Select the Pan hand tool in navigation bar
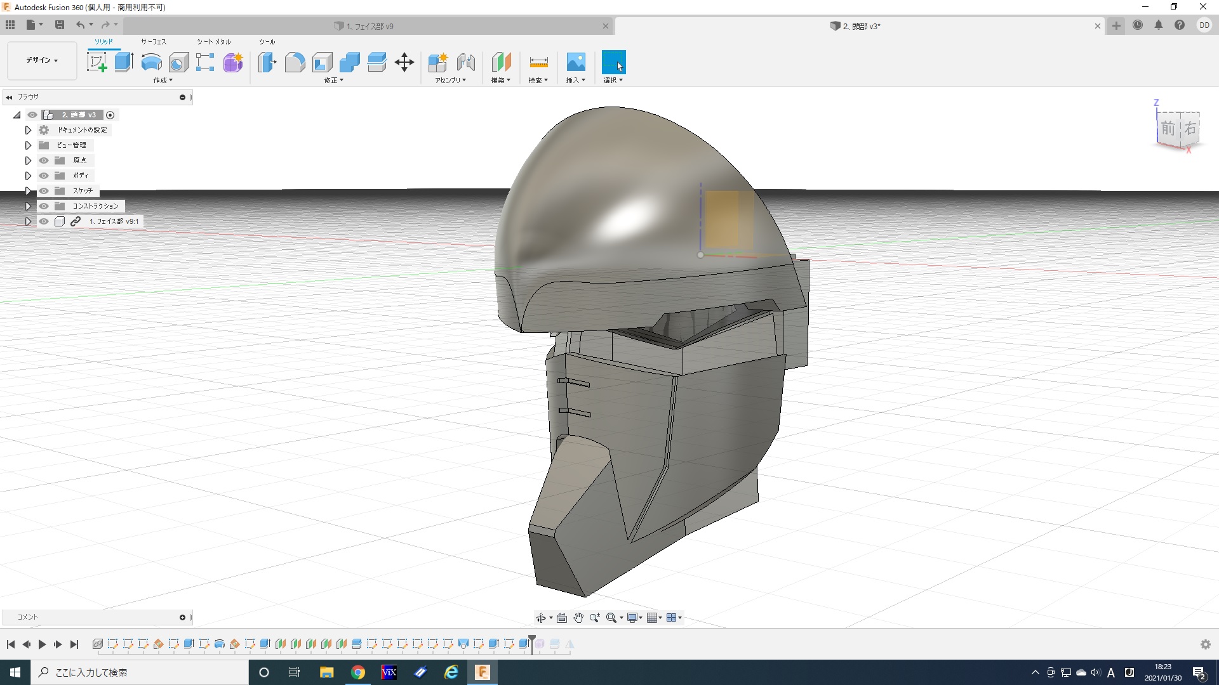 578,618
